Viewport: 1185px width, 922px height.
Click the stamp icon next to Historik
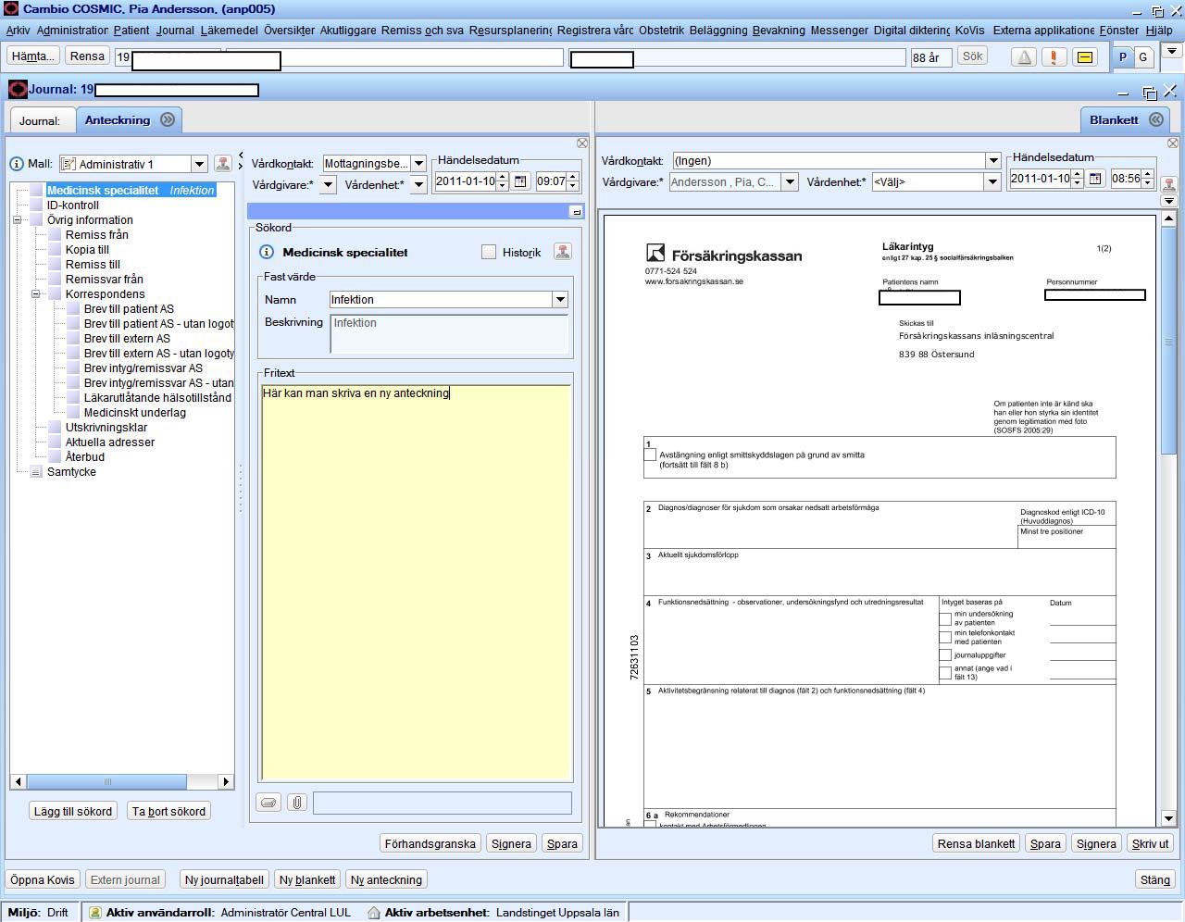pos(562,252)
